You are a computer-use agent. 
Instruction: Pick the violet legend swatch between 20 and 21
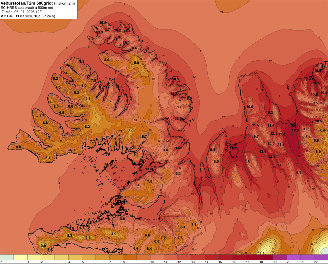pos(294,257)
